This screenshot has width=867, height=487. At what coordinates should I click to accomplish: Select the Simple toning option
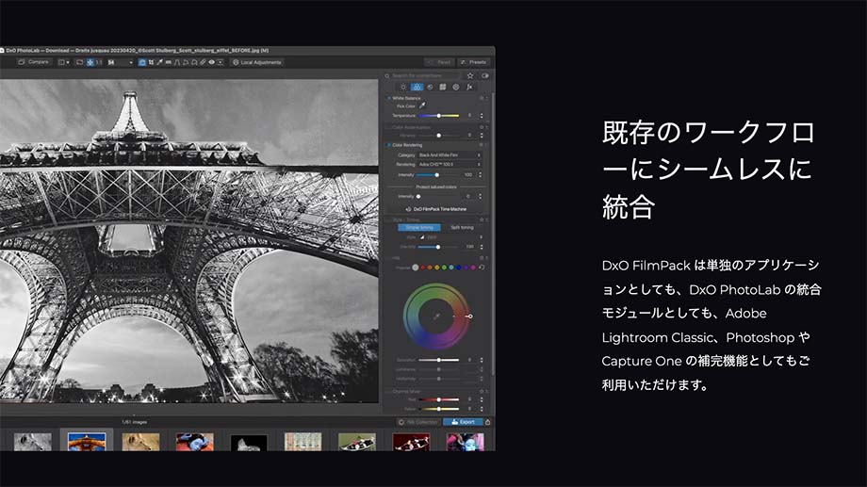click(419, 227)
